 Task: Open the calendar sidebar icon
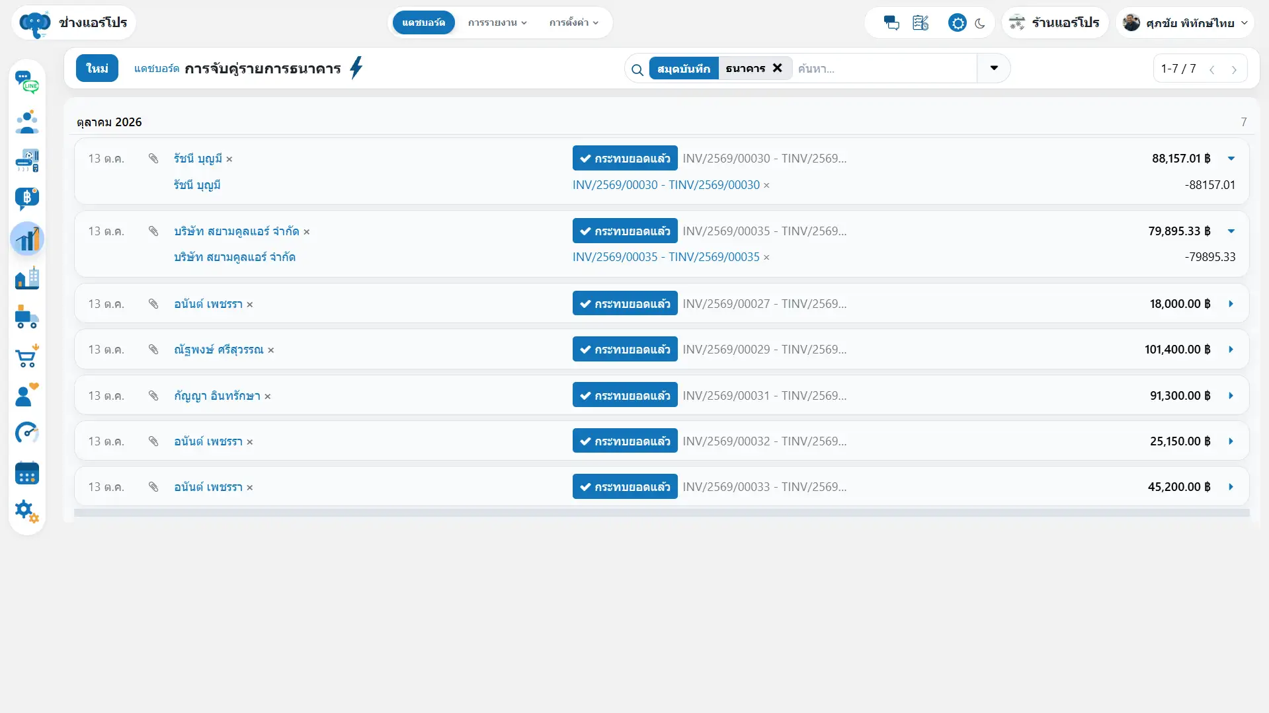tap(27, 473)
